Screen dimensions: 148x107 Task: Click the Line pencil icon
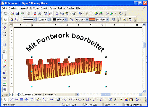12,19
